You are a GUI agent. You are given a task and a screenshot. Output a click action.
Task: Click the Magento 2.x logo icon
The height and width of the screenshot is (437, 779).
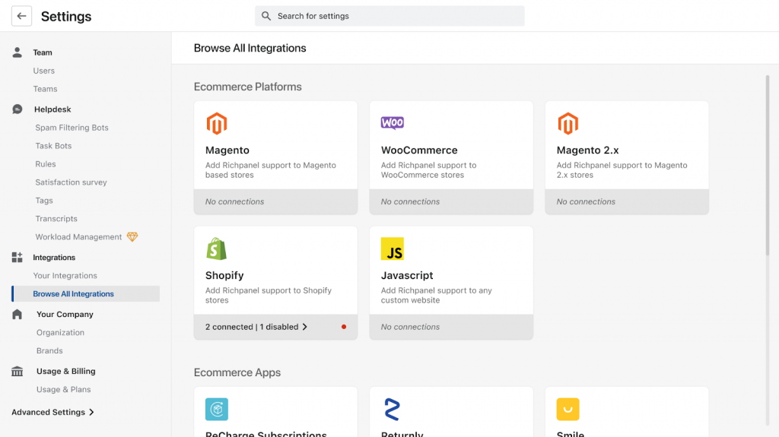[568, 123]
